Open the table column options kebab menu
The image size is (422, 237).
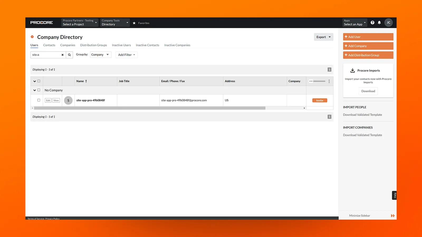pyautogui.click(x=329, y=81)
